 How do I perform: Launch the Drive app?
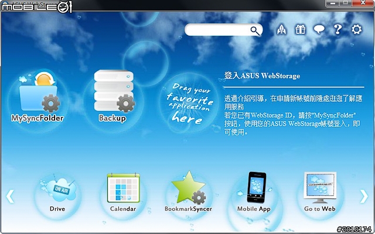click(x=57, y=194)
